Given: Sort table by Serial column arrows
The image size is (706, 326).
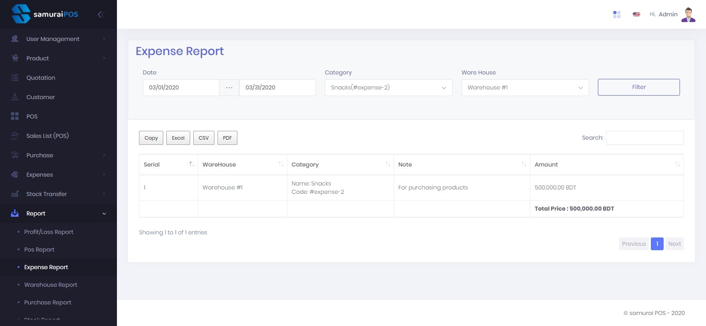Looking at the screenshot, I should coord(192,164).
